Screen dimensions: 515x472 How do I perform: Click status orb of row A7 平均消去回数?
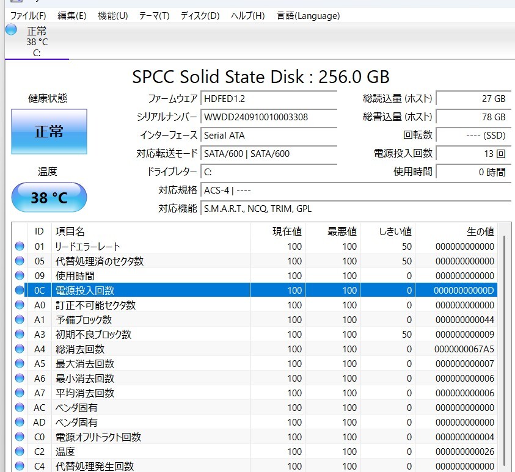coord(20,393)
